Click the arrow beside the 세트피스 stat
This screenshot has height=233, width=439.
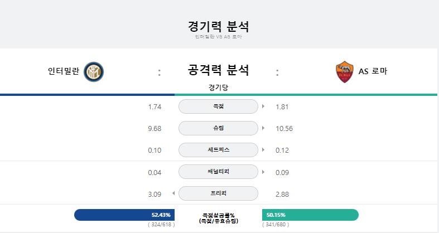[x=263, y=149]
